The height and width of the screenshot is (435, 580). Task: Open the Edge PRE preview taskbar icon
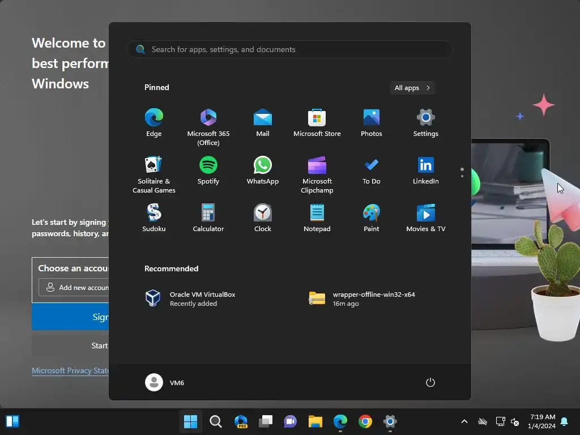coord(241,421)
